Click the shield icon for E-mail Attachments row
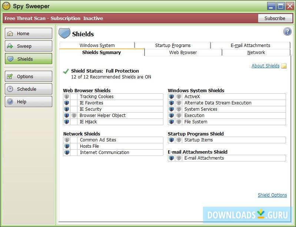 pos(171,158)
